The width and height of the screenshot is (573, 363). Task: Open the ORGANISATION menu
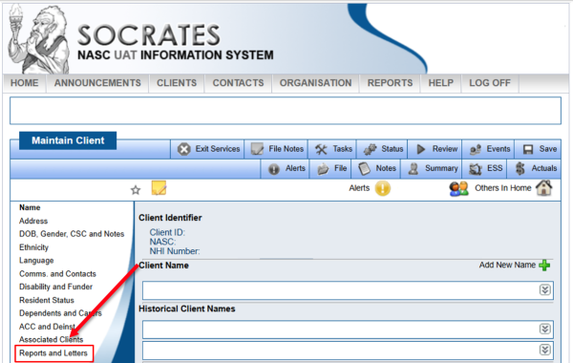pyautogui.click(x=316, y=83)
